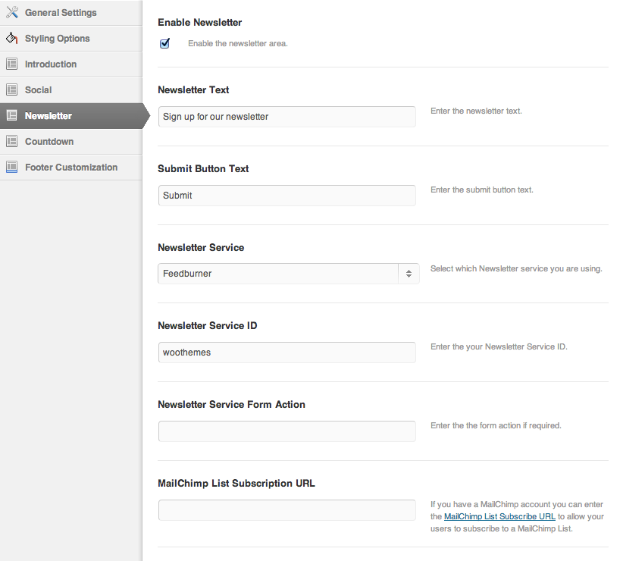This screenshot has width=623, height=561.
Task: Open the MailChimp List Subscribe URL link
Action: [x=499, y=516]
